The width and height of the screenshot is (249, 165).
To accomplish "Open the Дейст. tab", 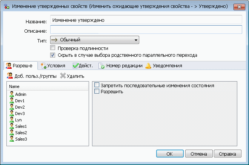I will click(x=83, y=66).
